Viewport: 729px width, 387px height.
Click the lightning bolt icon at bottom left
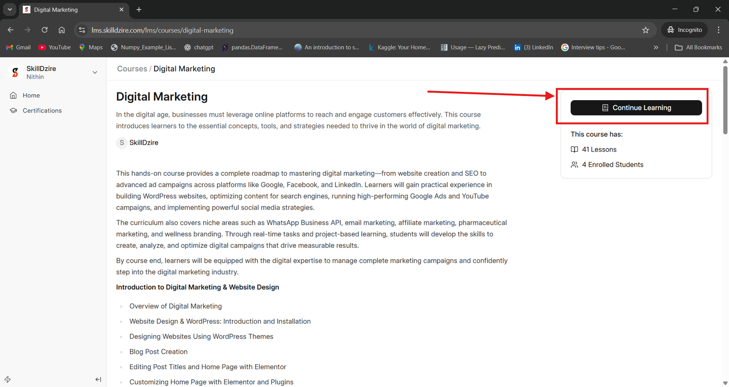(x=8, y=379)
